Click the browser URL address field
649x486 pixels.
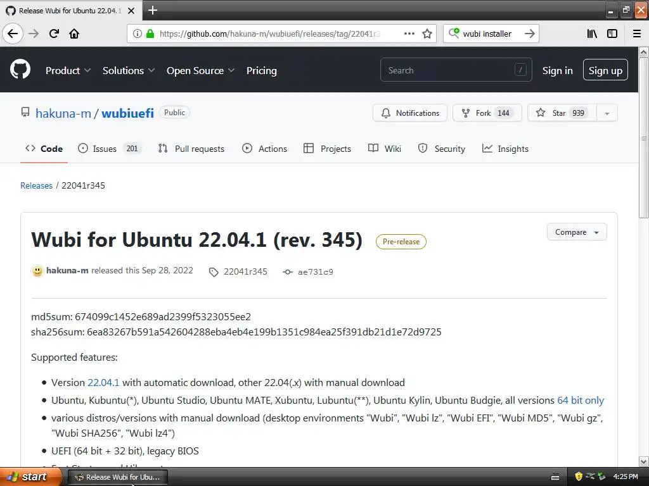(270, 34)
